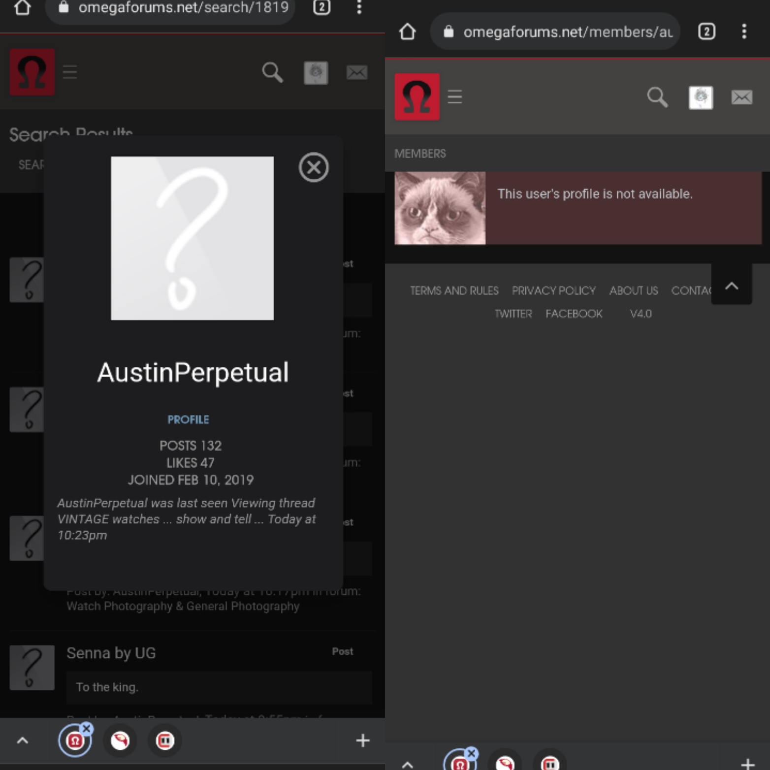
Task: Click AustinPerpetual's large question-mark avatar
Action: pyautogui.click(x=192, y=238)
